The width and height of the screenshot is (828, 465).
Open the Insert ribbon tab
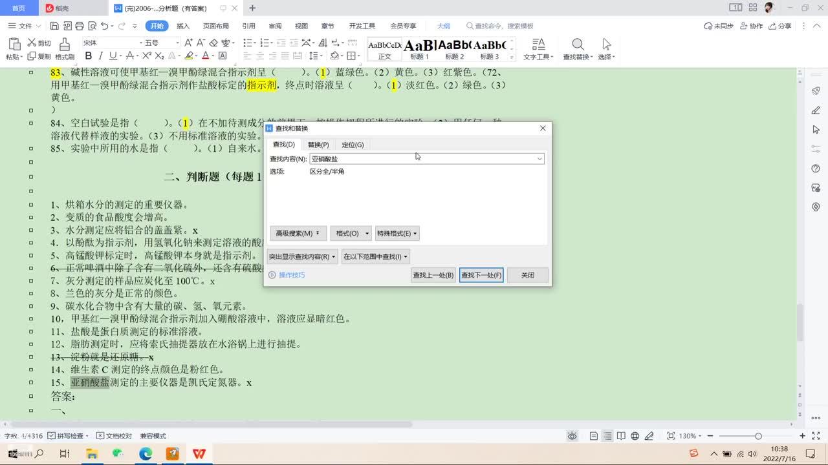[183, 26]
